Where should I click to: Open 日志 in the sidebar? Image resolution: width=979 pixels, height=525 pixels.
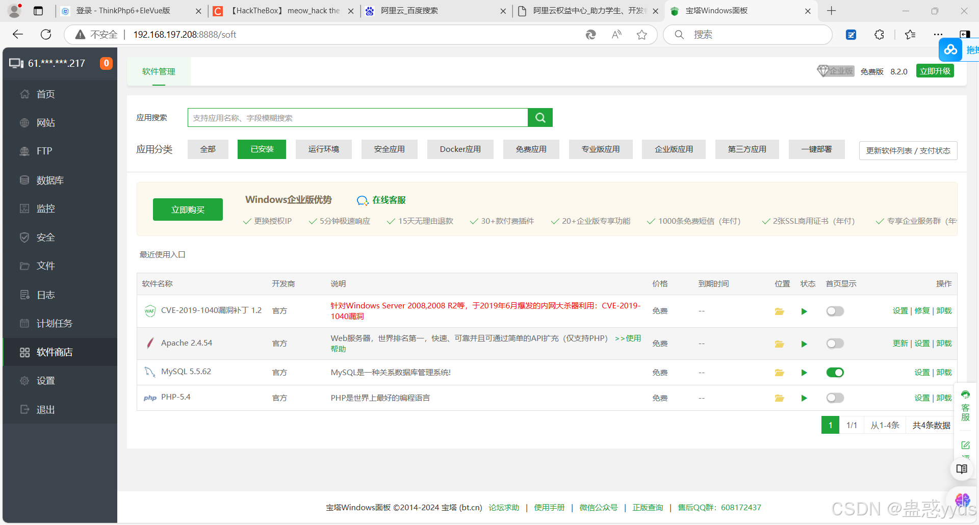(x=60, y=295)
